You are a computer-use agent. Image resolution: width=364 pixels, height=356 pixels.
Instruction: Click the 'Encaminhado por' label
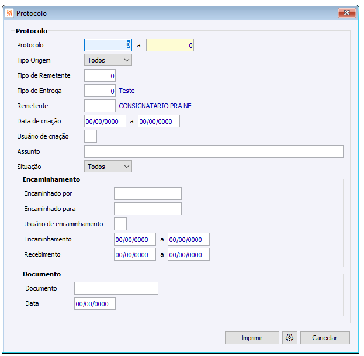point(48,193)
